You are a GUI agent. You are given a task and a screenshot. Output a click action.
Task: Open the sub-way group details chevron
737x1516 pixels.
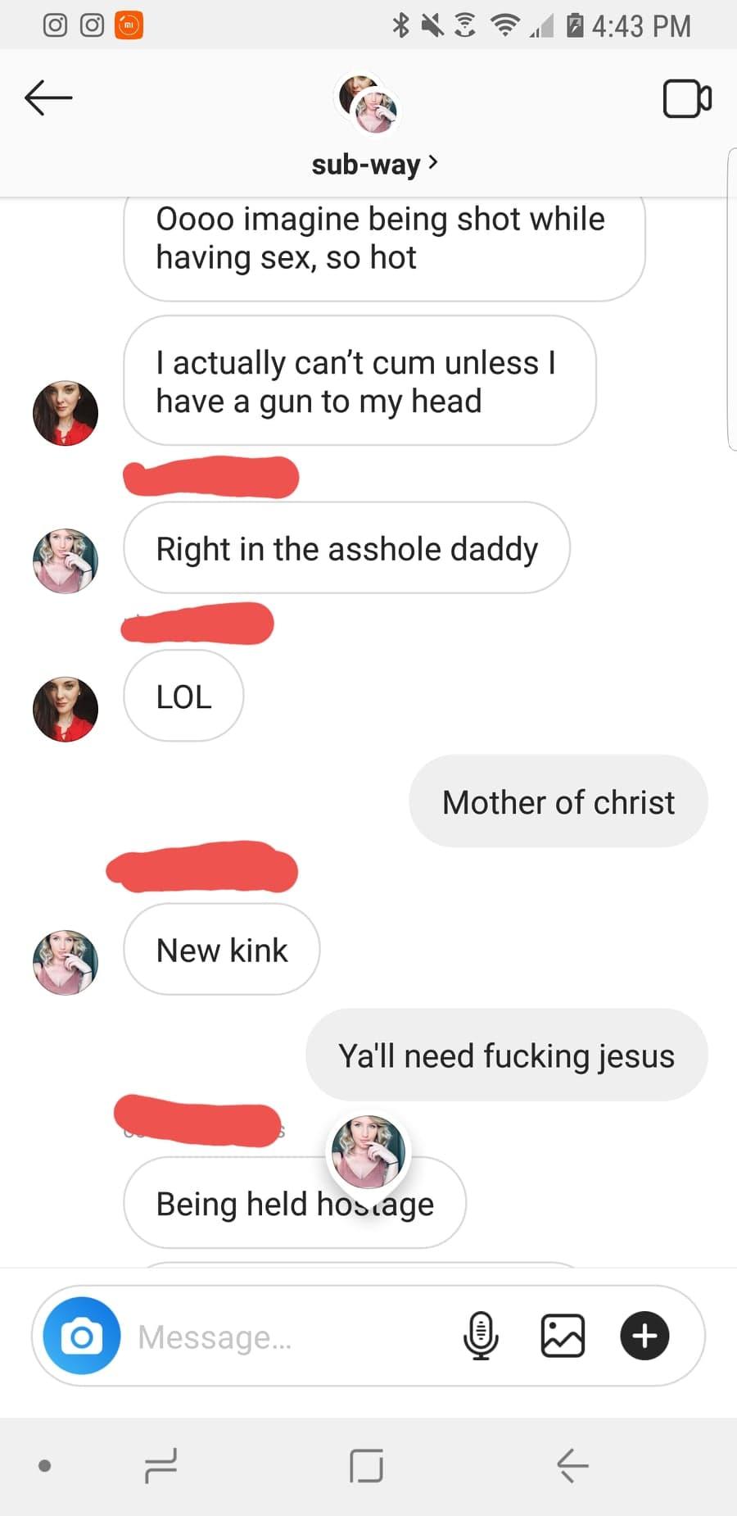[433, 162]
